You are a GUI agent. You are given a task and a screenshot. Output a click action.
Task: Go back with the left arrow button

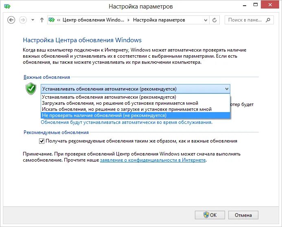coord(11,20)
